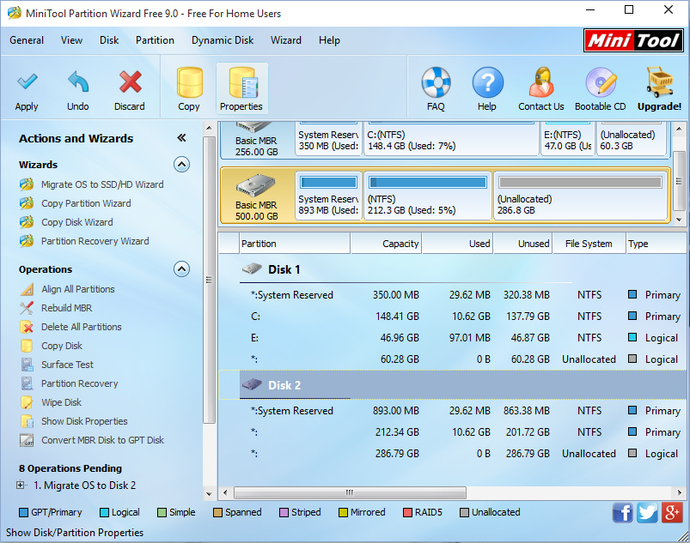Select 286.8 GB unallocated block on disk map
The image size is (690, 543).
(x=580, y=196)
